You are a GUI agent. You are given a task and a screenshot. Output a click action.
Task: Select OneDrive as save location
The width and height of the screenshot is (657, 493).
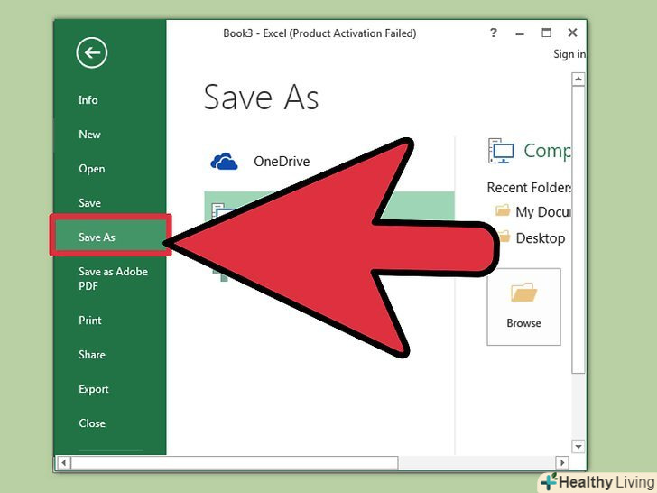pos(282,162)
